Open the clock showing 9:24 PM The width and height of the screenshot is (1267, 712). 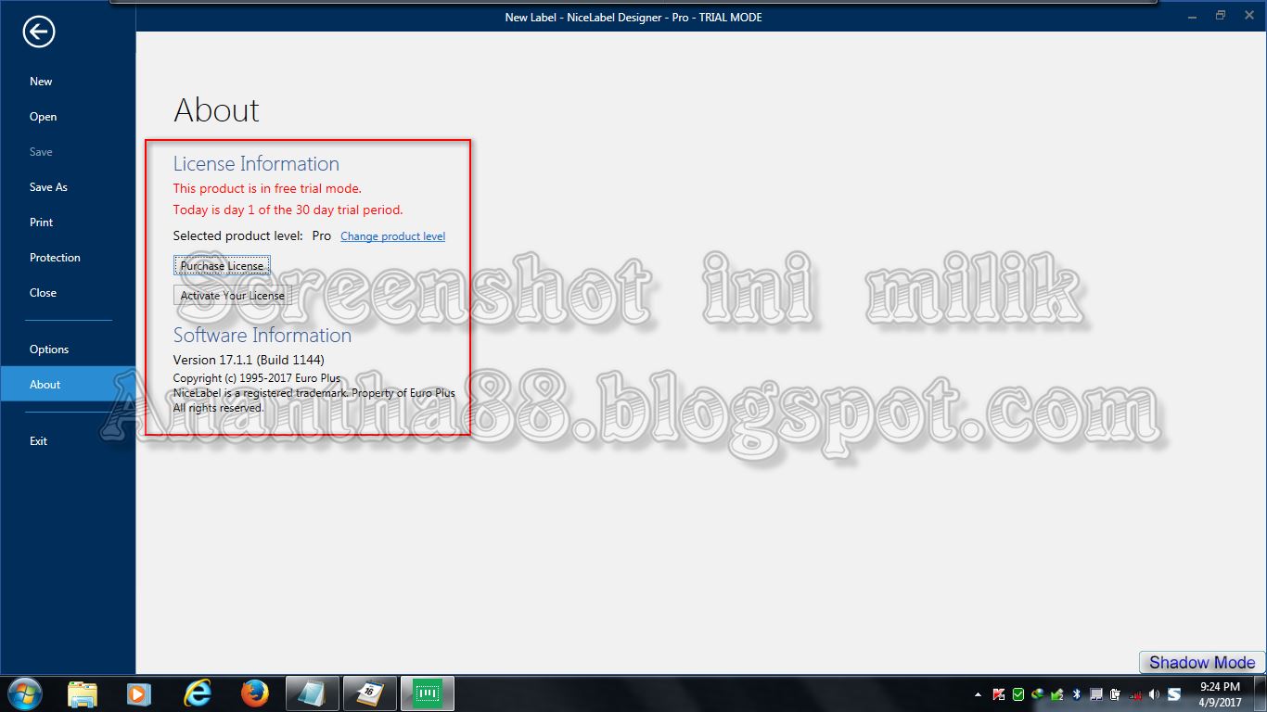pyautogui.click(x=1220, y=694)
